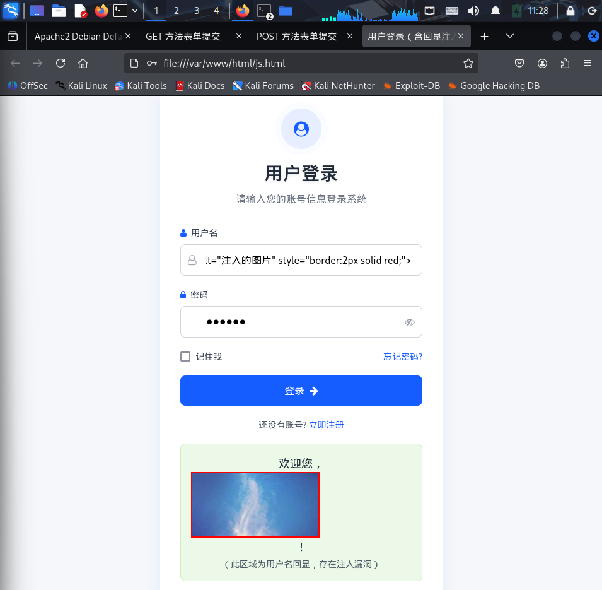This screenshot has width=602, height=590.
Task: Switch to the POST 方法表单提交 tab
Action: pyautogui.click(x=296, y=36)
